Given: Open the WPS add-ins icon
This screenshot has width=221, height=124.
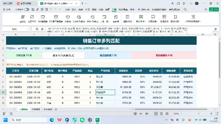Looking at the screenshot, I should 93,17.
